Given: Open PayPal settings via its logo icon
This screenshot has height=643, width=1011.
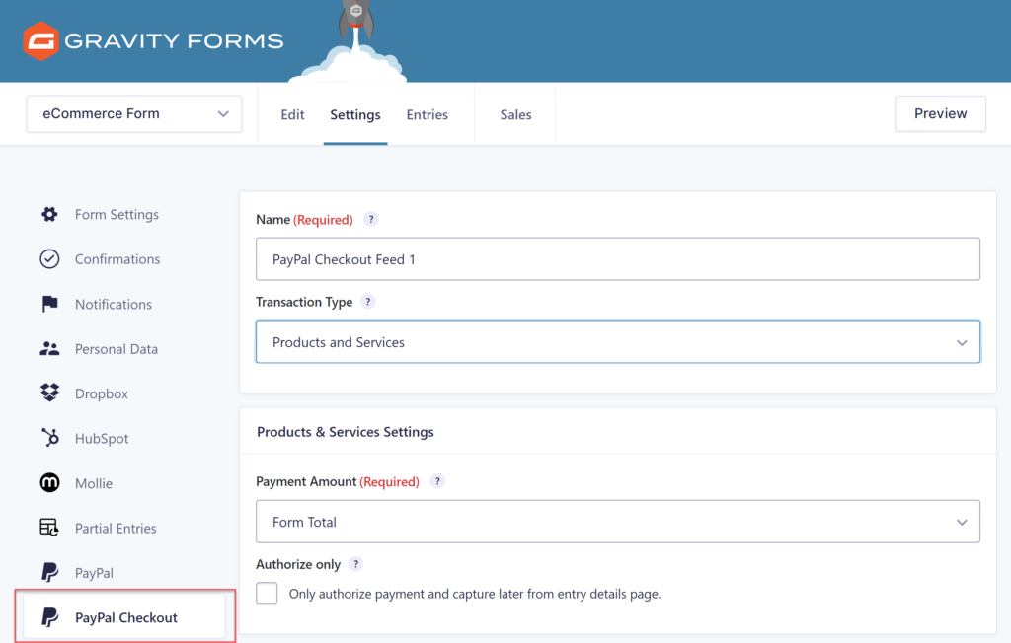Looking at the screenshot, I should tap(47, 572).
